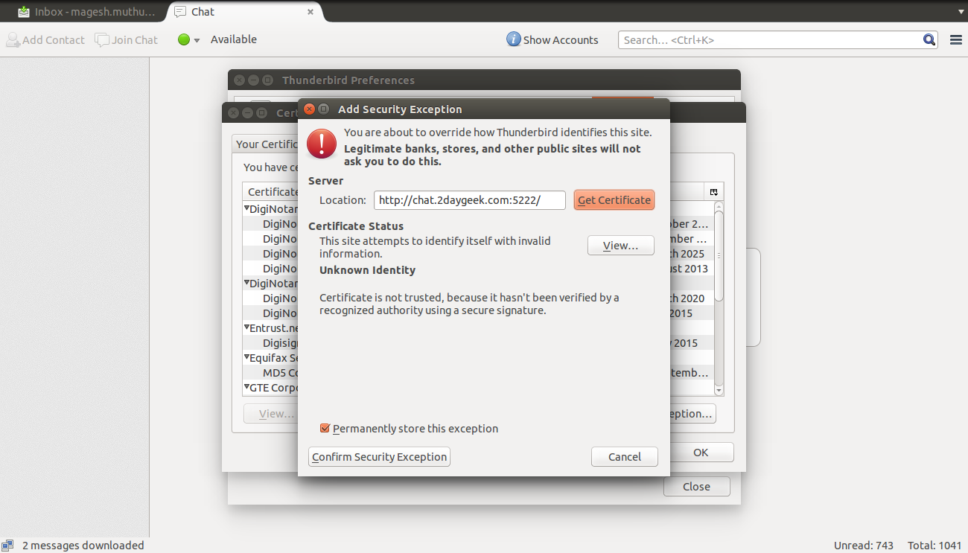Click Close in Thunderbird Preferences window

[697, 487]
